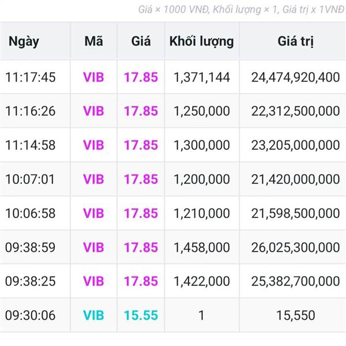Click the Giá trị column header
346x346 pixels.
(x=295, y=42)
